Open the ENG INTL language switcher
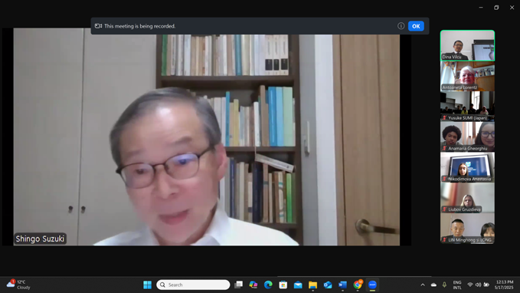520x293 pixels. tap(457, 285)
